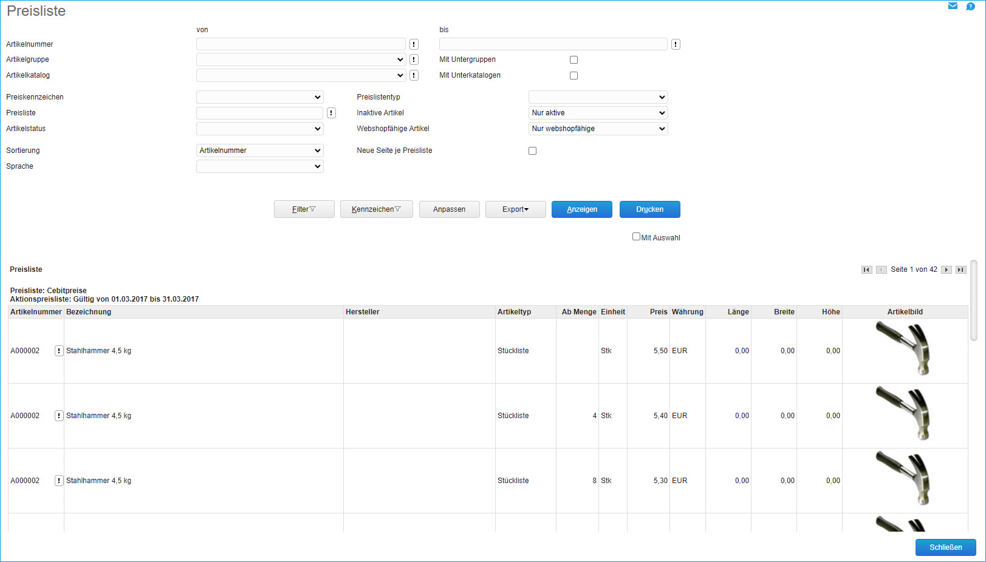Click lookup icon beside Artikelnummer bis field
The image size is (986, 562).
click(x=676, y=44)
